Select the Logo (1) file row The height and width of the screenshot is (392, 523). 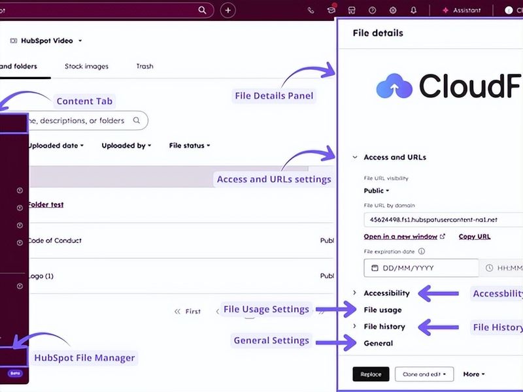(181, 276)
